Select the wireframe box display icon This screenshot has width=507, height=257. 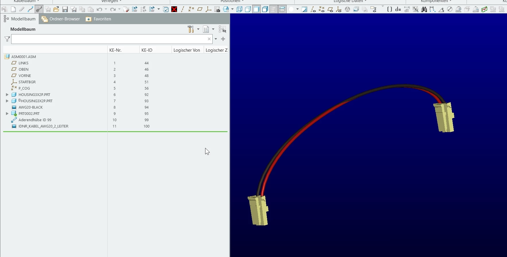click(239, 9)
